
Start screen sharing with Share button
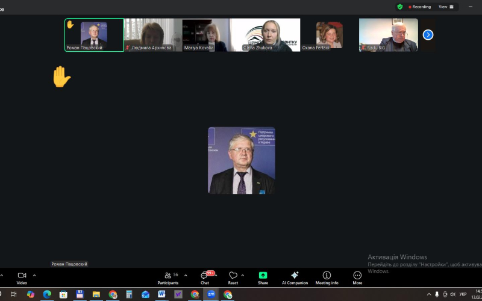pos(263,278)
